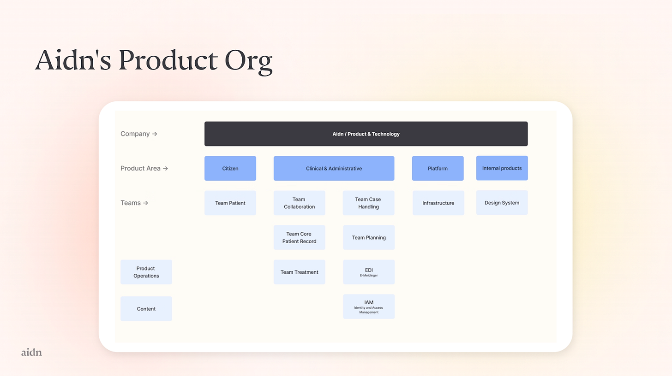Click the Team Planning box
This screenshot has width=672, height=376.
[369, 237]
